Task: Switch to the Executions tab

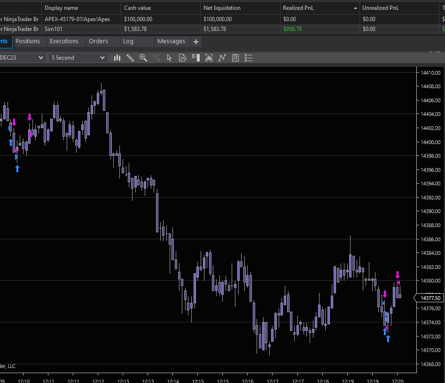Action: [64, 41]
